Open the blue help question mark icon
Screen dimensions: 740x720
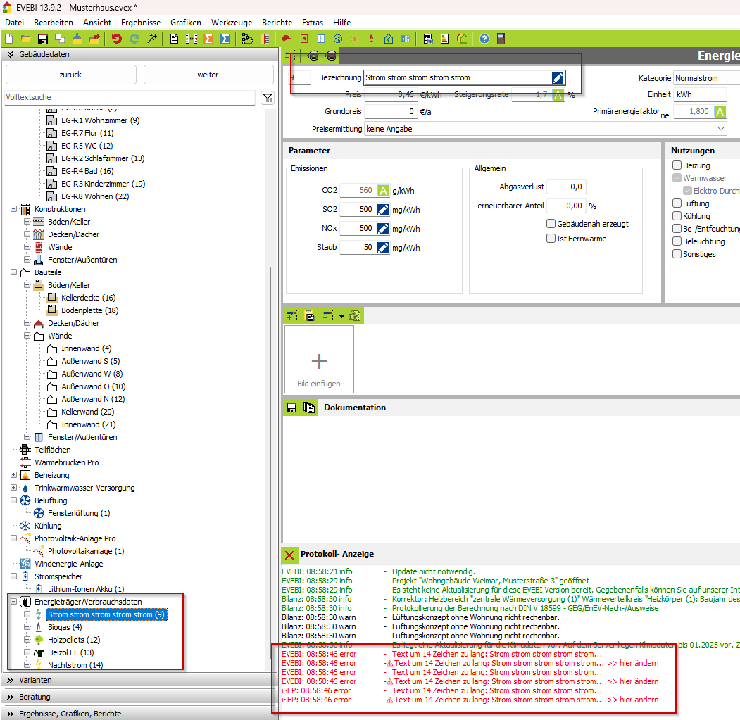pos(484,39)
